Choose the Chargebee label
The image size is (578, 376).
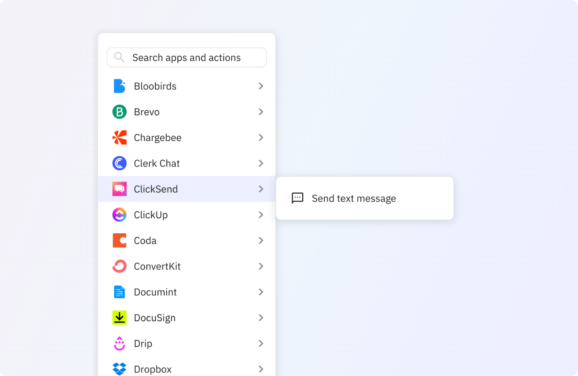158,138
